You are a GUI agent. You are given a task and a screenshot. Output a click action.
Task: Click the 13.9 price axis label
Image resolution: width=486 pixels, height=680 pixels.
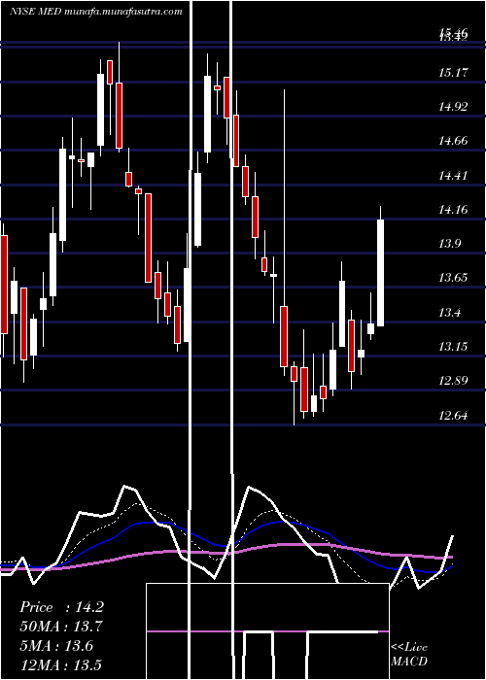450,244
